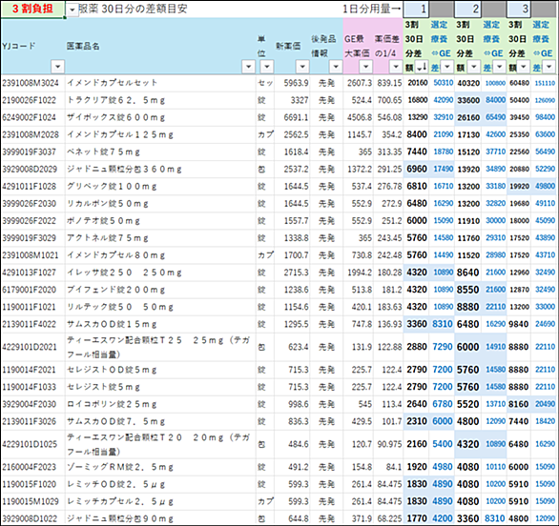Open the 選定療養⇔GE差 filter for dosage 1
559x526 pixels.
click(447, 67)
